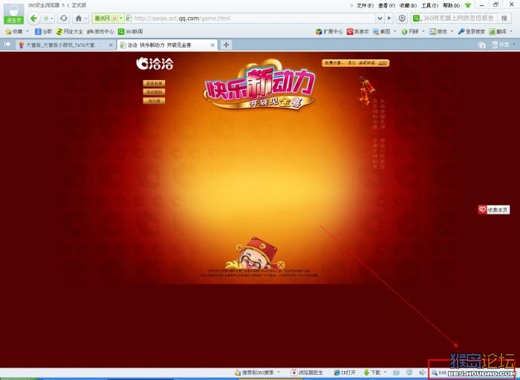520x380 pixels.
Task: Click the go arrow next to the address bar
Action: (x=389, y=19)
